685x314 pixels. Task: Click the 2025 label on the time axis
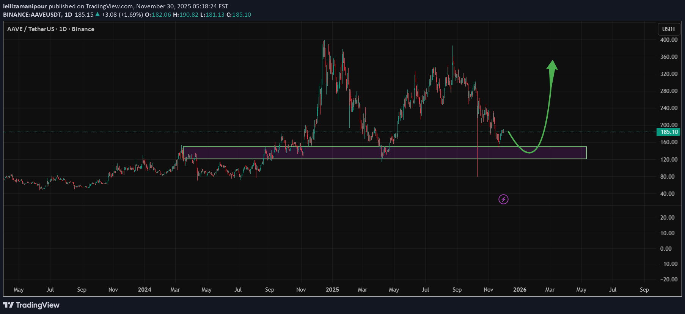pyautogui.click(x=332, y=290)
